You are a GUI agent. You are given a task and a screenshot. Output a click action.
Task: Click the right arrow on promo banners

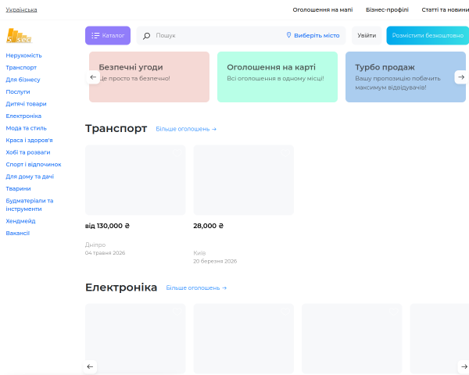(x=461, y=77)
